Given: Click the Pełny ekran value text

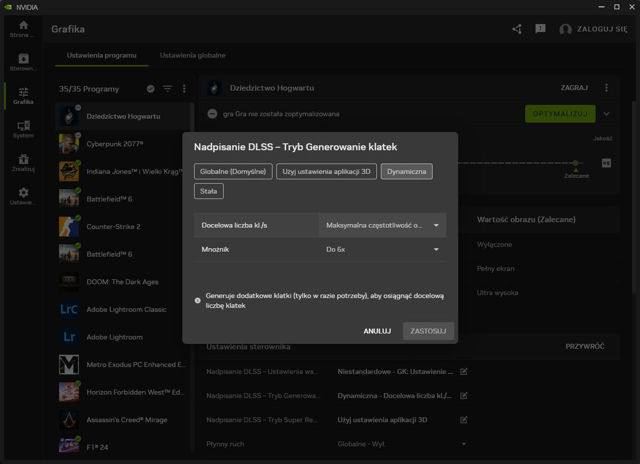Looking at the screenshot, I should point(495,268).
